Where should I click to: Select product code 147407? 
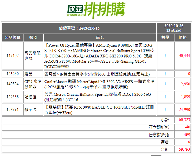[12, 56]
